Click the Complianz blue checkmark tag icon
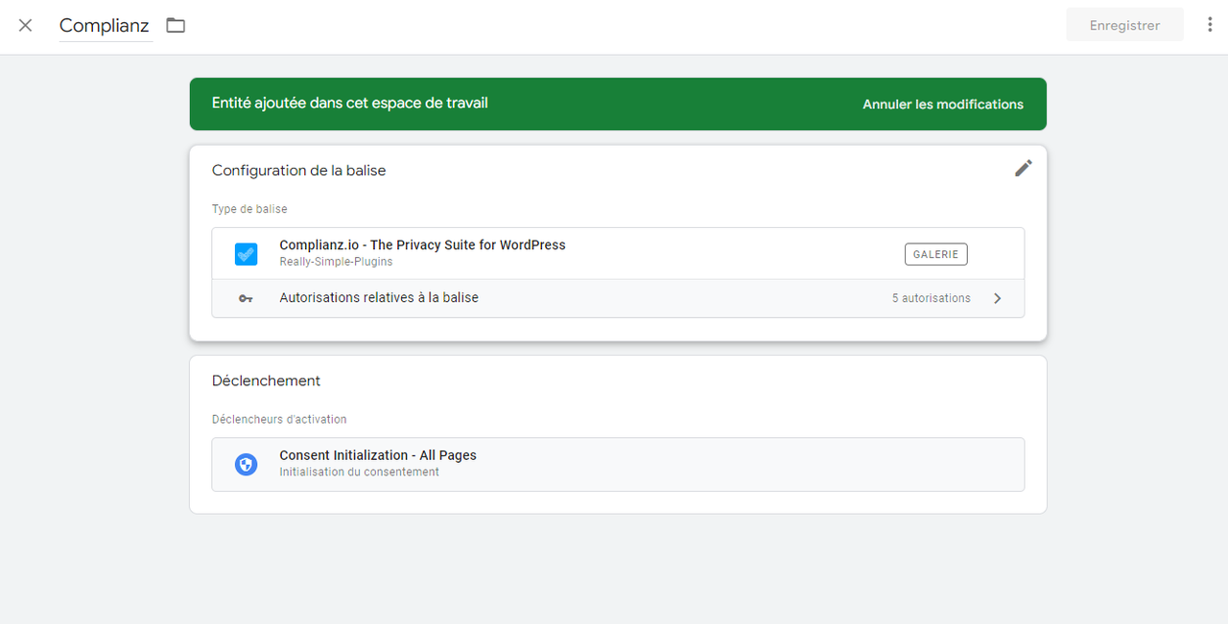This screenshot has width=1228, height=624. click(x=247, y=254)
